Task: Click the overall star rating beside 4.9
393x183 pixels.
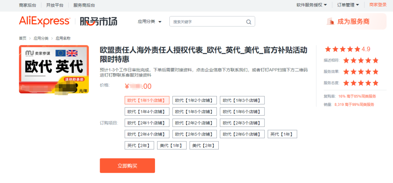Action: pyautogui.click(x=342, y=49)
